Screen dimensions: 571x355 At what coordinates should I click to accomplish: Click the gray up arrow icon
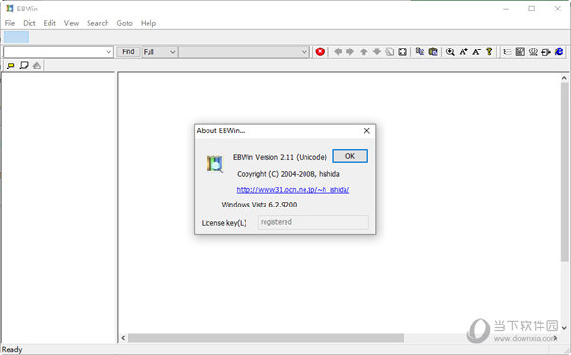click(364, 51)
